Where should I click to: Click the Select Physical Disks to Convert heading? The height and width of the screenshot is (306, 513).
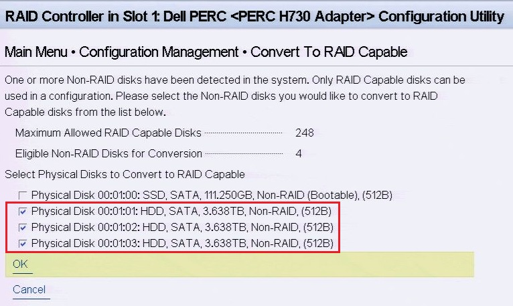click(125, 174)
